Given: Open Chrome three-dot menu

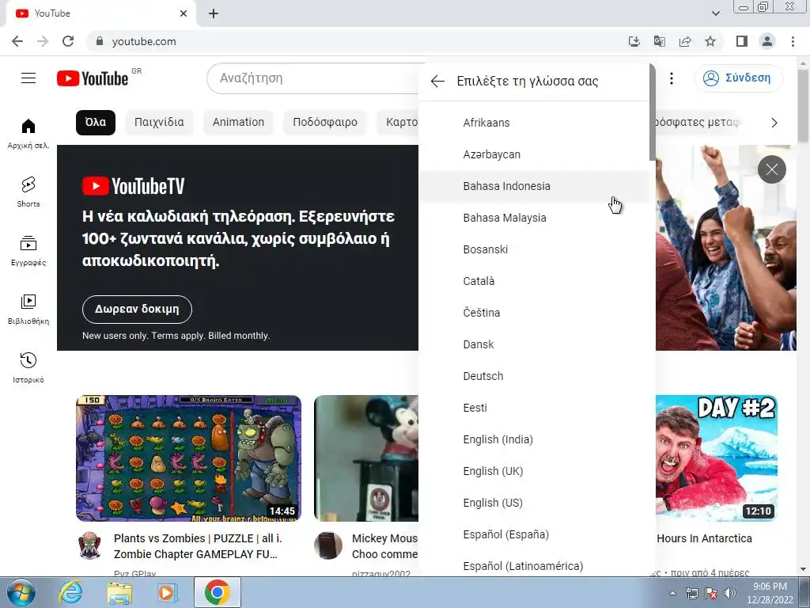Looking at the screenshot, I should [793, 41].
